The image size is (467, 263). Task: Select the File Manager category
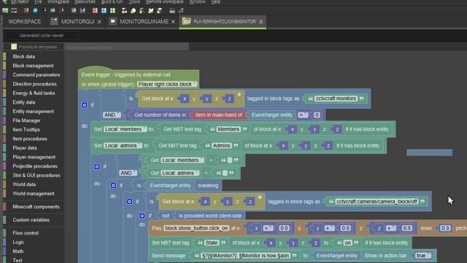click(26, 121)
